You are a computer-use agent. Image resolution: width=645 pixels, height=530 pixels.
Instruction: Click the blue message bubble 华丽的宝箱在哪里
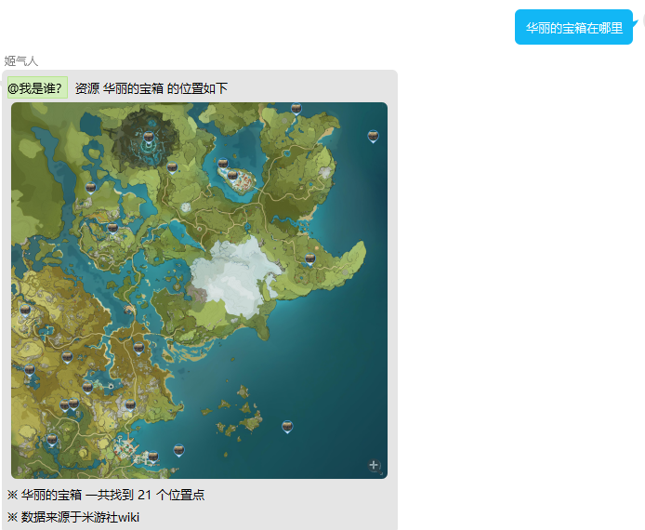573,28
